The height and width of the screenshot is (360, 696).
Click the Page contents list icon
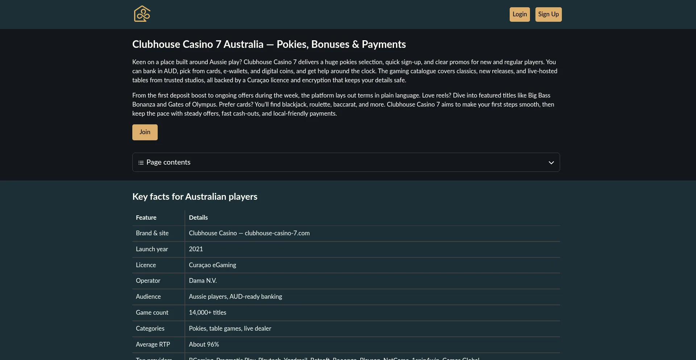pos(141,163)
